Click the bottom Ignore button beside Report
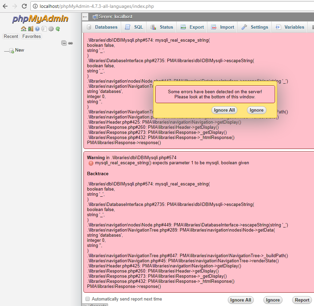Image resolution: width=314 pixels, height=306 pixels. click(273, 300)
